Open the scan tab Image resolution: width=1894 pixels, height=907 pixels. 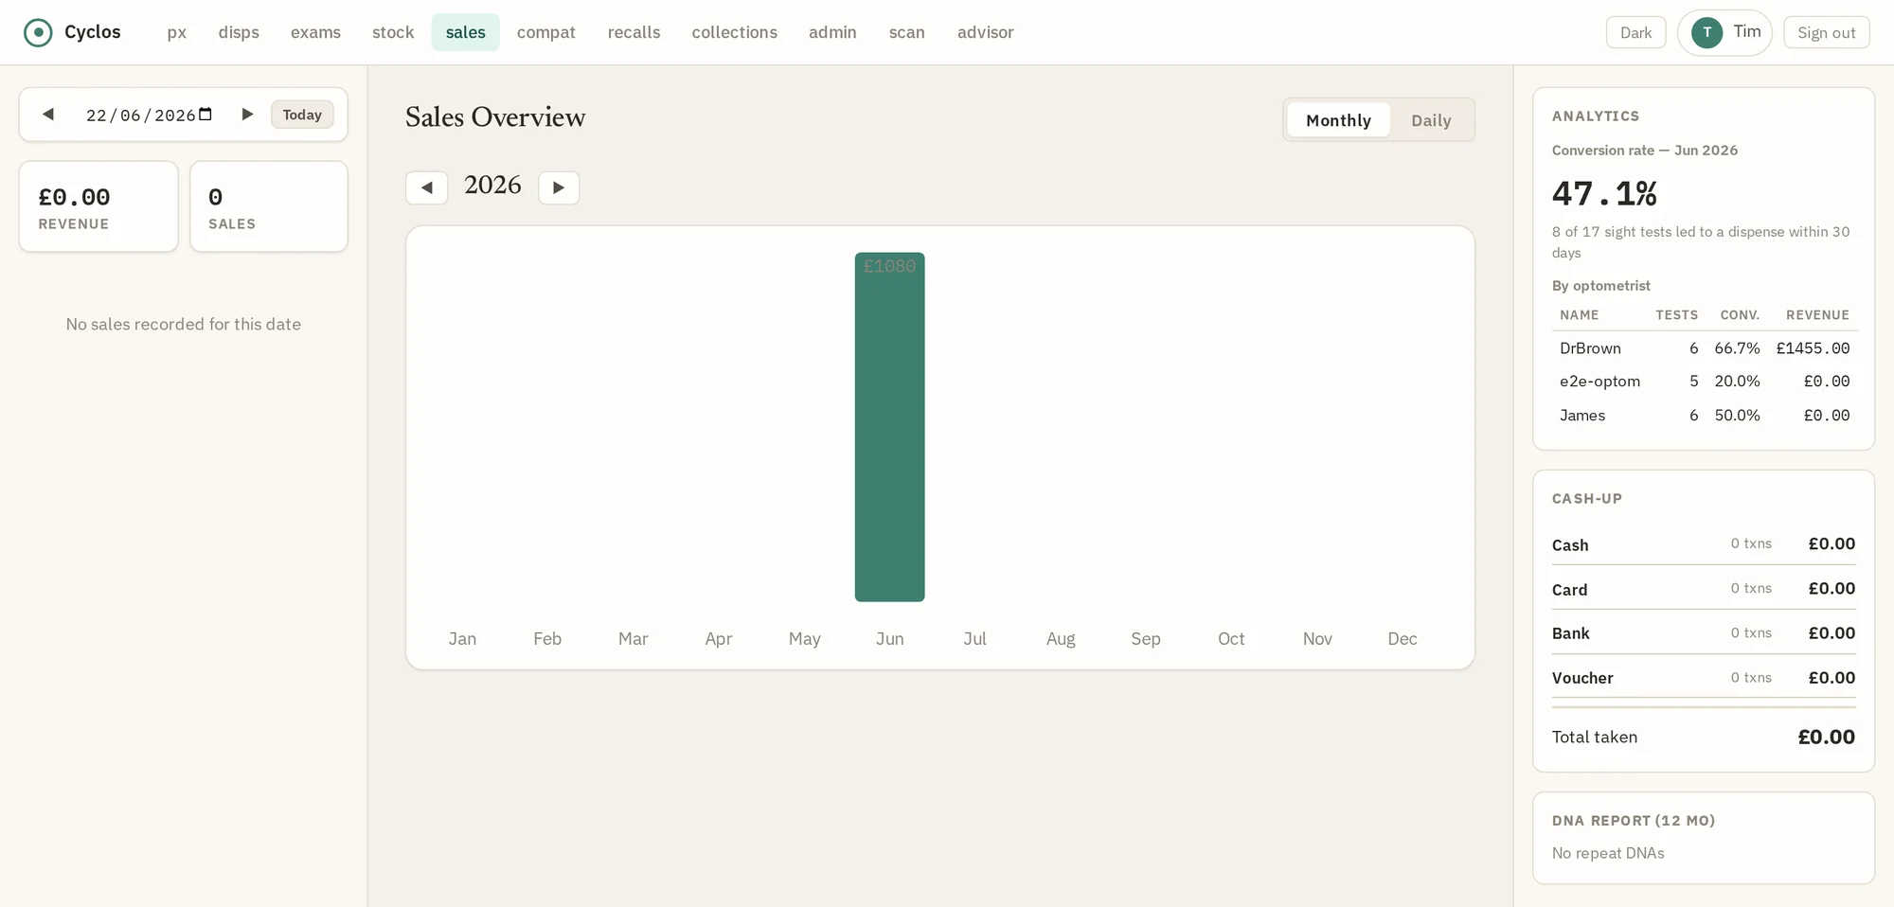coord(906,32)
